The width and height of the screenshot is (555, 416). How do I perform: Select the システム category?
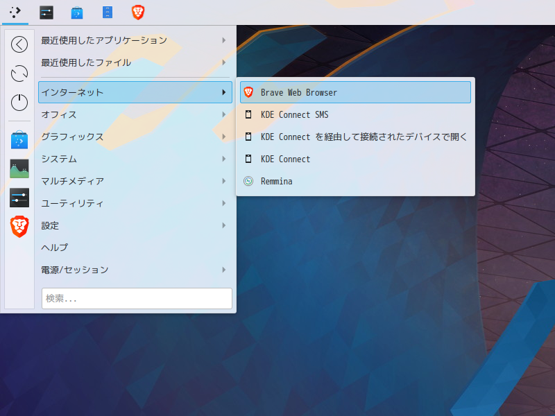click(135, 159)
